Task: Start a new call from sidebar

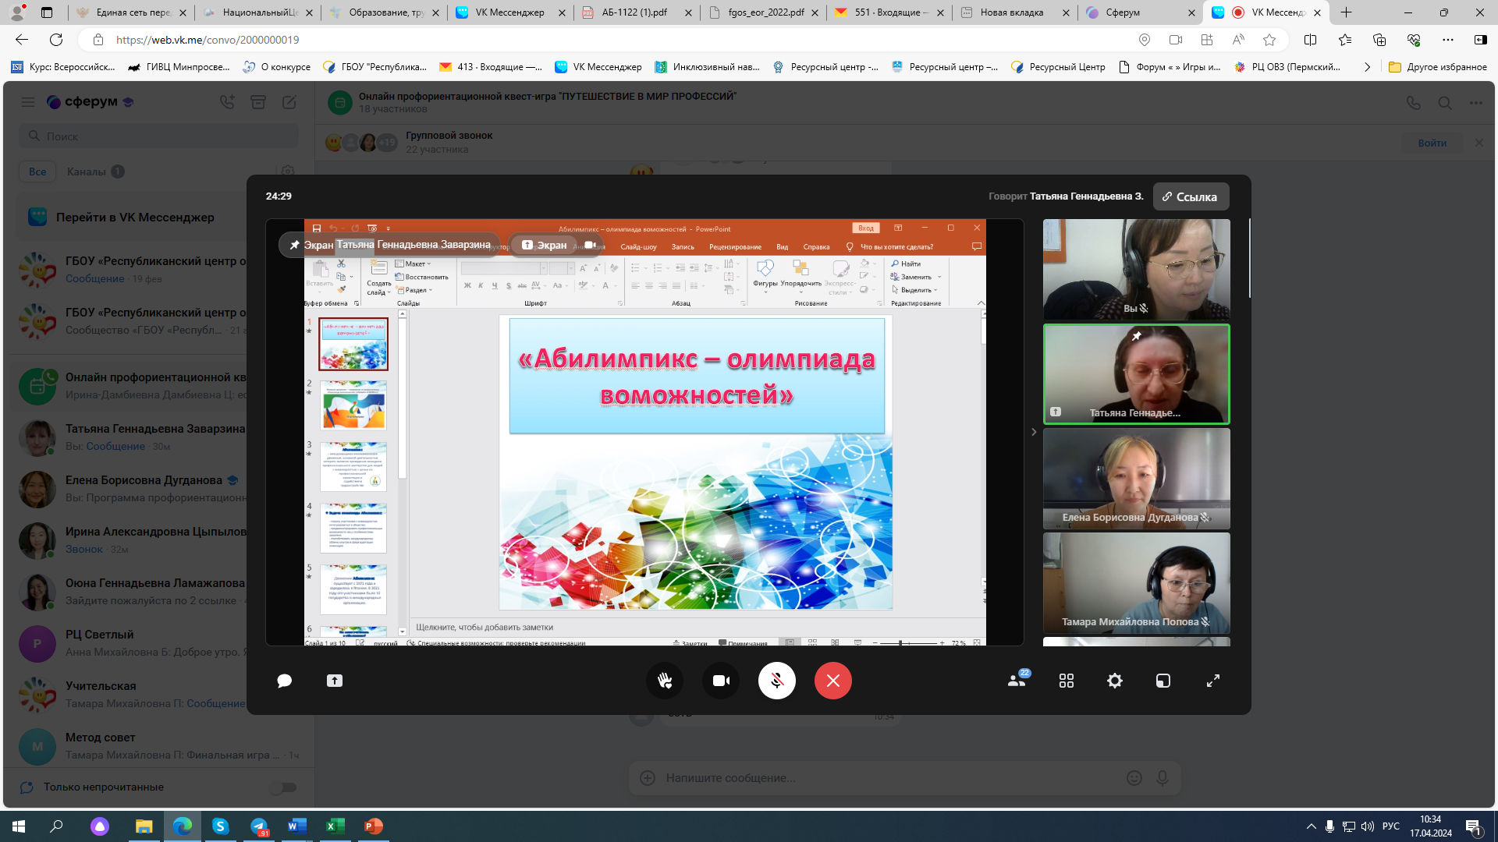Action: click(227, 102)
